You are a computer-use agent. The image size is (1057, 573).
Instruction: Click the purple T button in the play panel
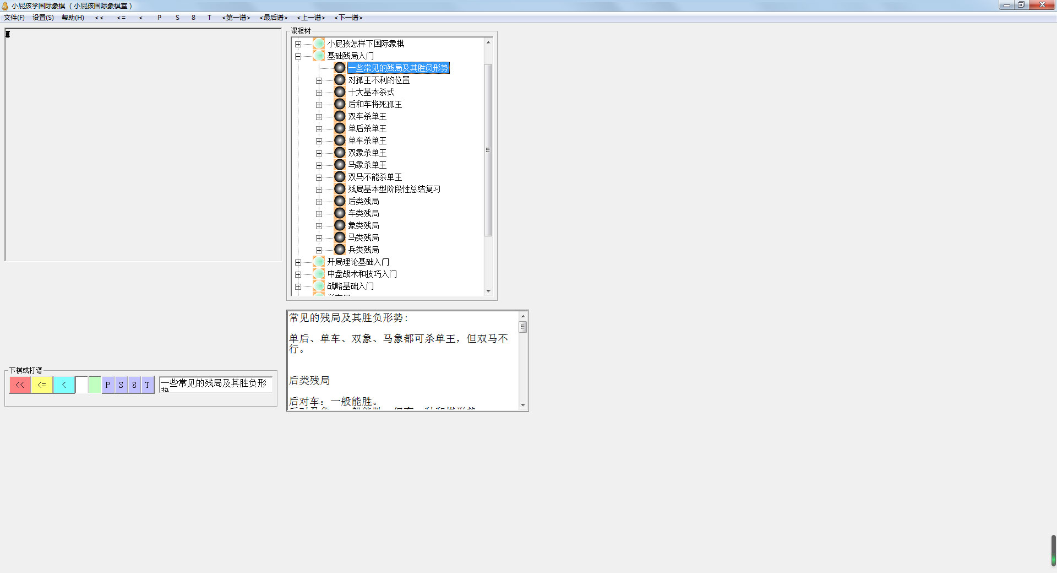148,385
